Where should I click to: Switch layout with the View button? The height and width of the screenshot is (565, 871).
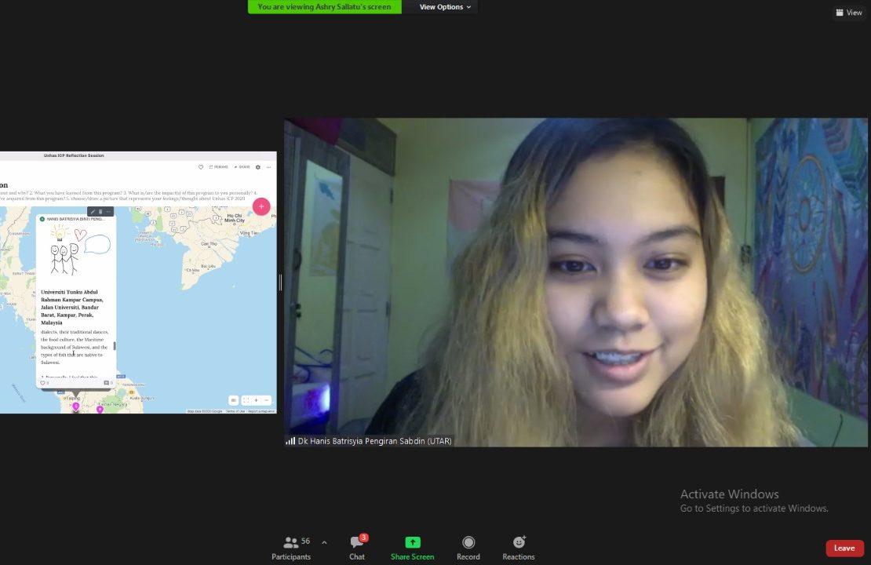coord(849,13)
